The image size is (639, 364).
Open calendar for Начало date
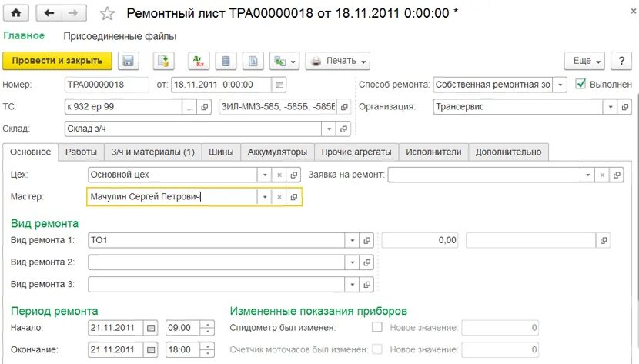pyautogui.click(x=151, y=328)
